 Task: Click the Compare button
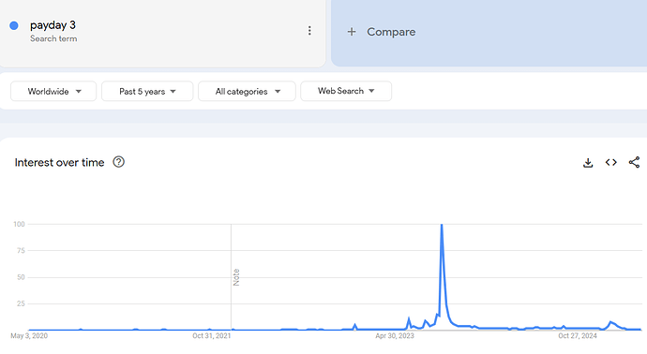point(382,32)
